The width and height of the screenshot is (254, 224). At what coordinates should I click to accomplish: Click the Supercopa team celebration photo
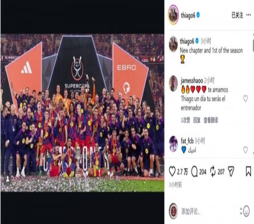point(82,113)
